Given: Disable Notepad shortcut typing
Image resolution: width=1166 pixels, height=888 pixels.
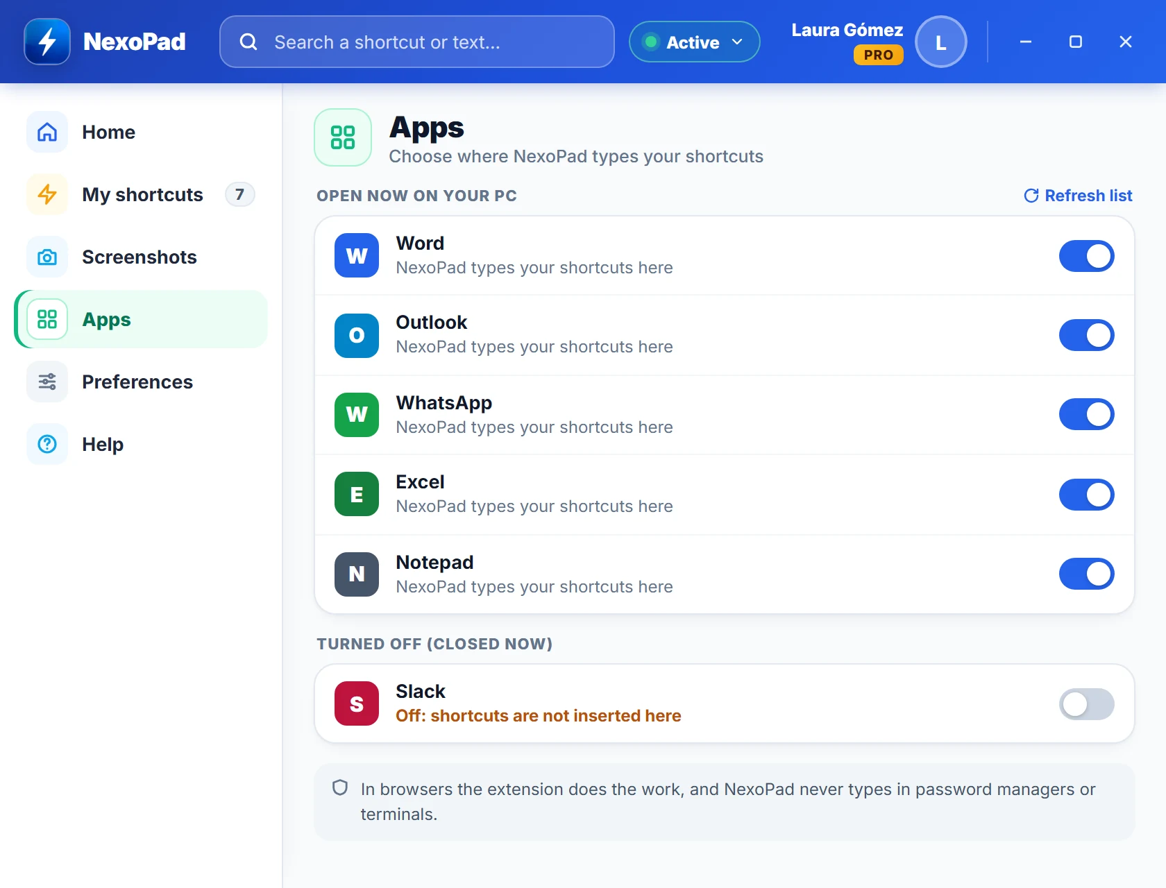Looking at the screenshot, I should tap(1086, 574).
